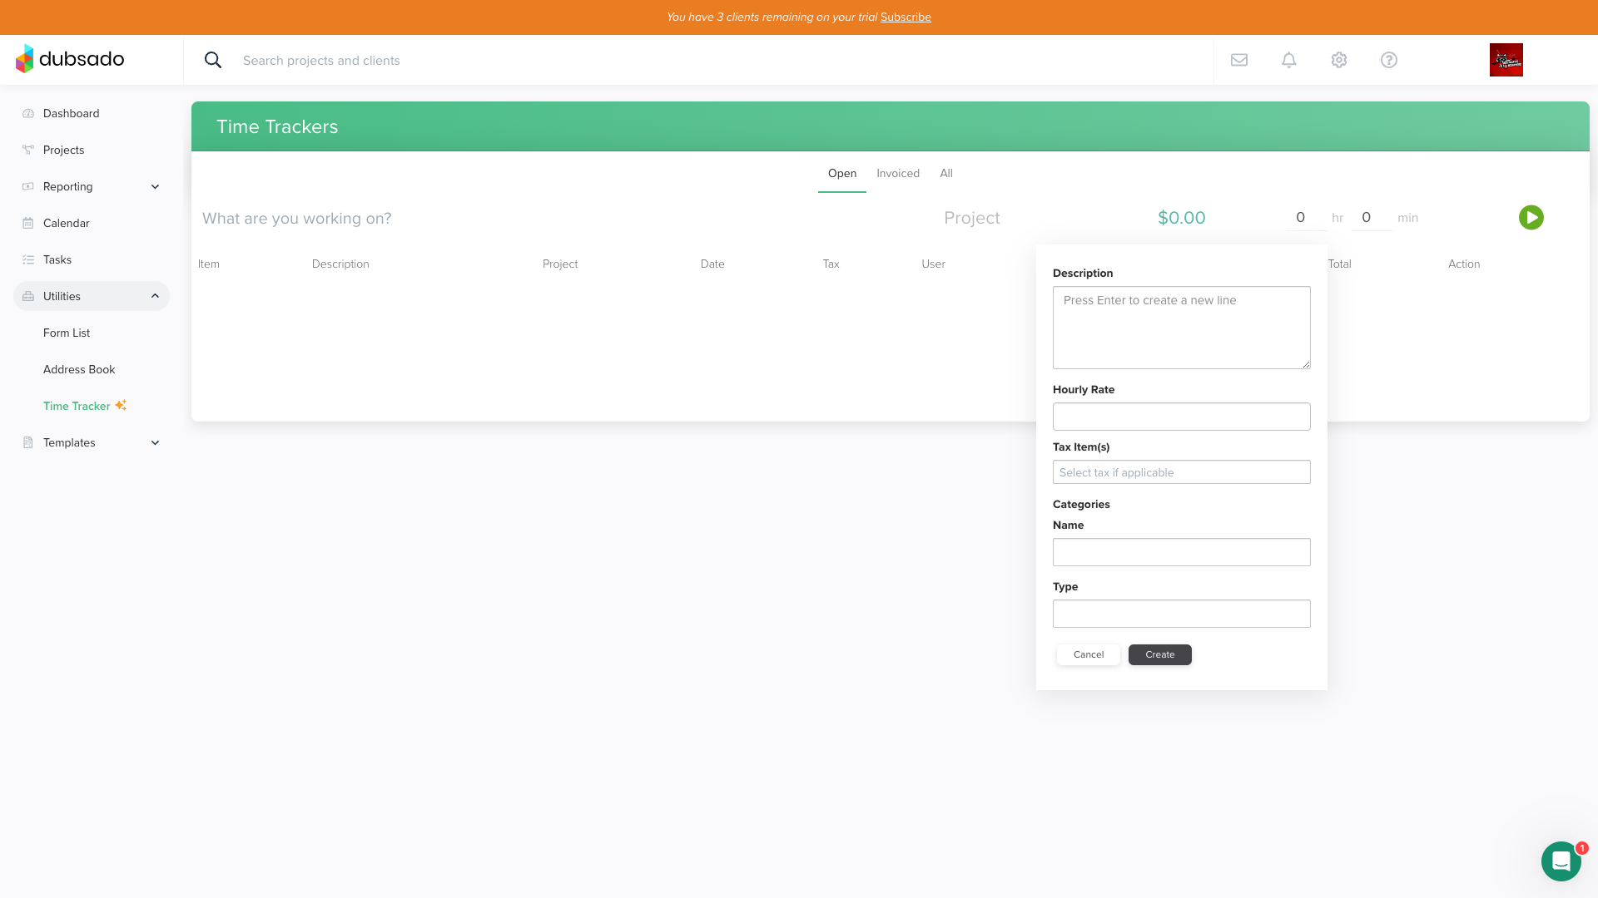Follow the Subscribe link in banner
The width and height of the screenshot is (1598, 898).
(x=906, y=17)
